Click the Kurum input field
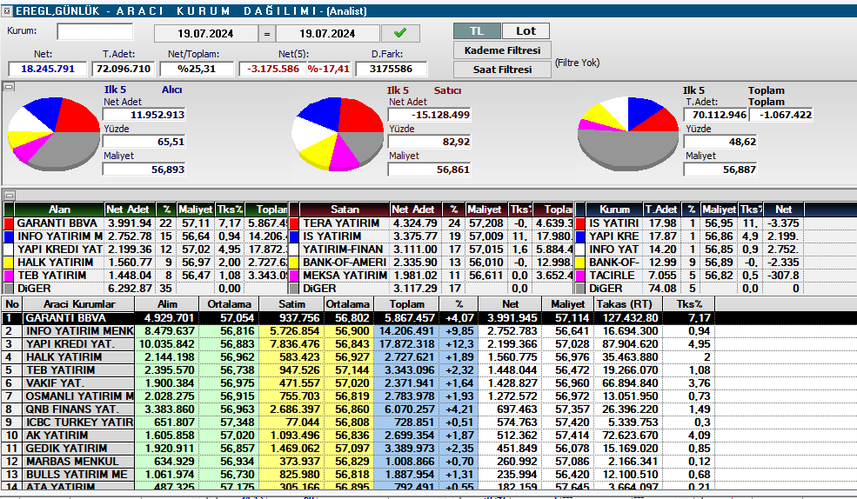The height and width of the screenshot is (499, 857). [x=95, y=31]
